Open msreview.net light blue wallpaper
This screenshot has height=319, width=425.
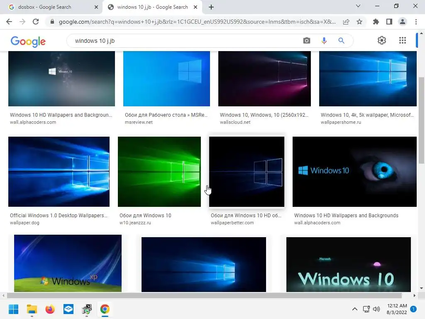pyautogui.click(x=166, y=79)
